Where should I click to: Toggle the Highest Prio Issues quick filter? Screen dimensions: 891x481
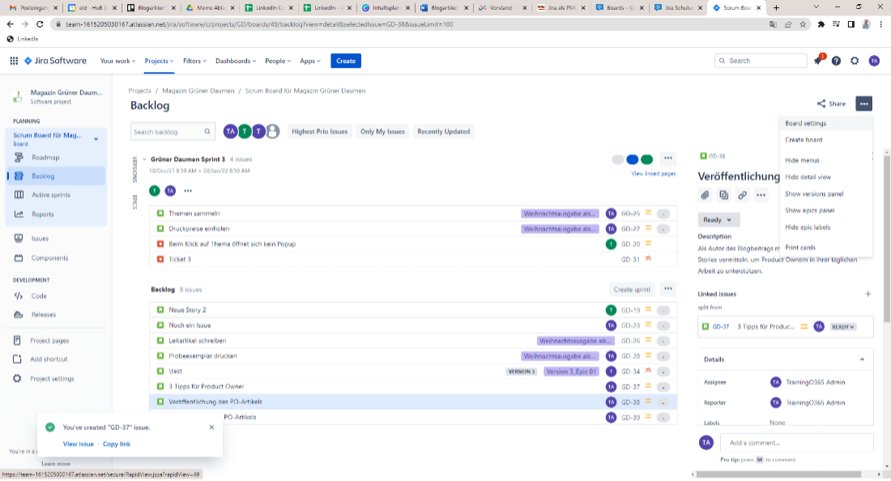click(x=319, y=131)
